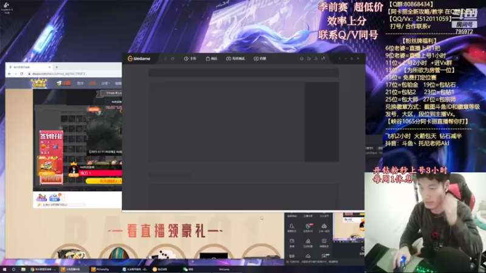The image size is (486, 273).
Task: Select middle tab atop streaming tool panel
Action: 308,216
